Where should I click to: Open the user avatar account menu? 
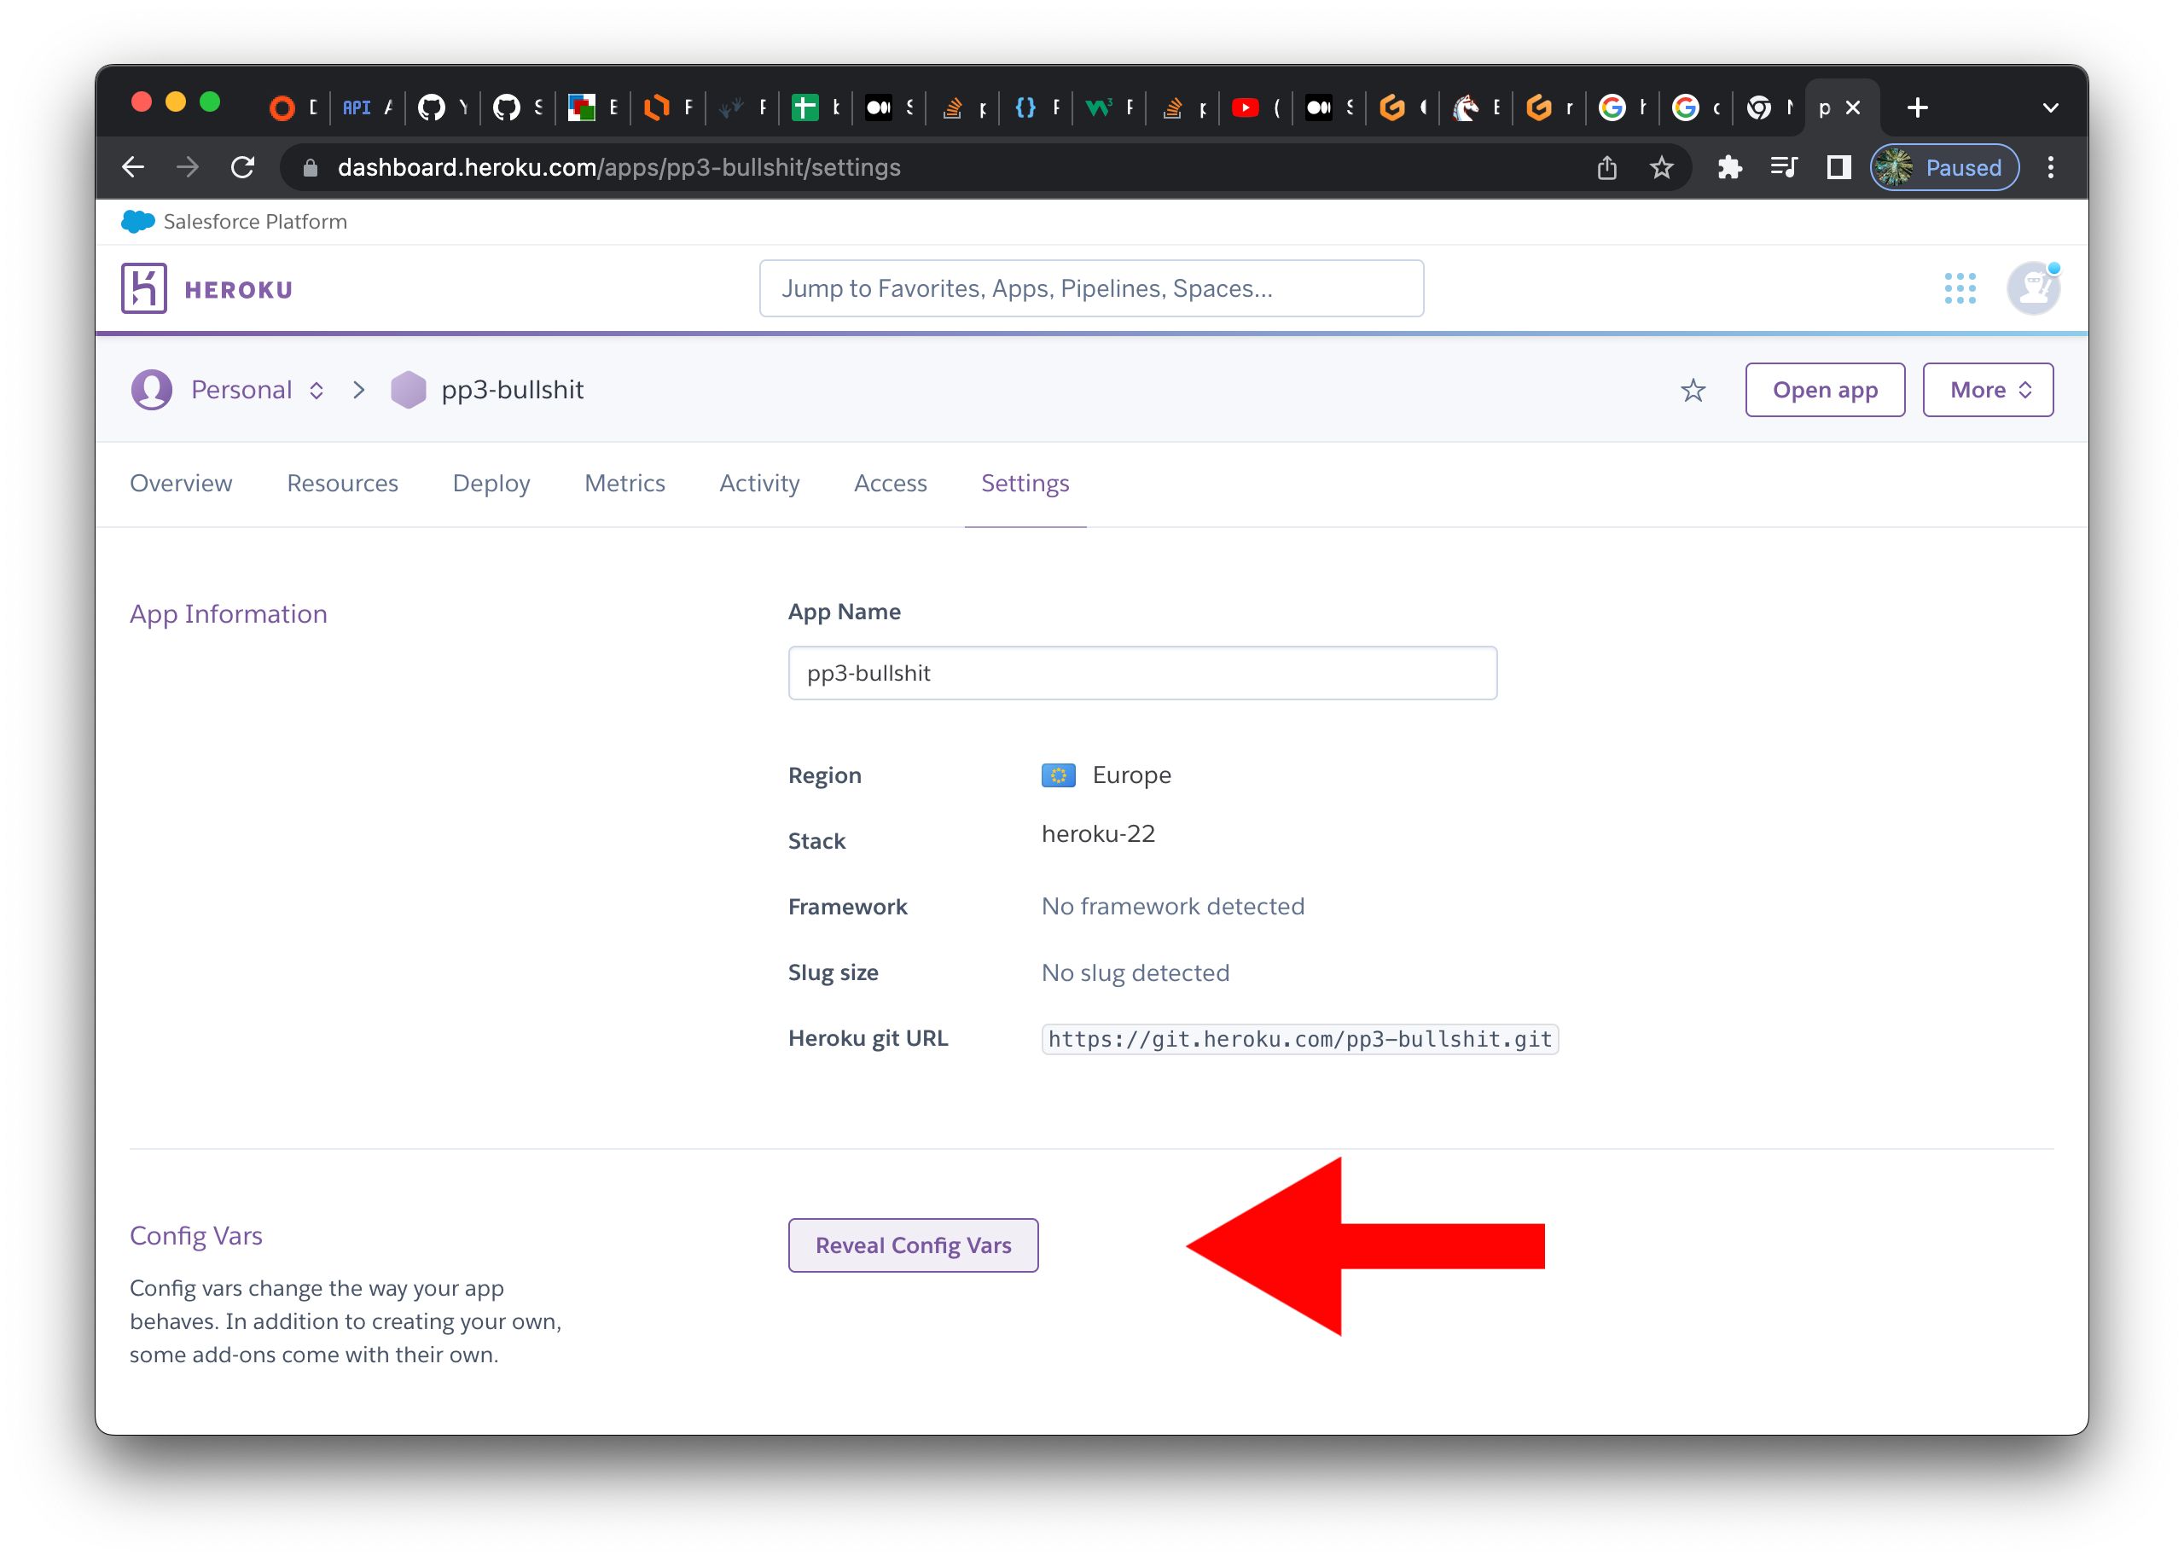click(x=2032, y=288)
